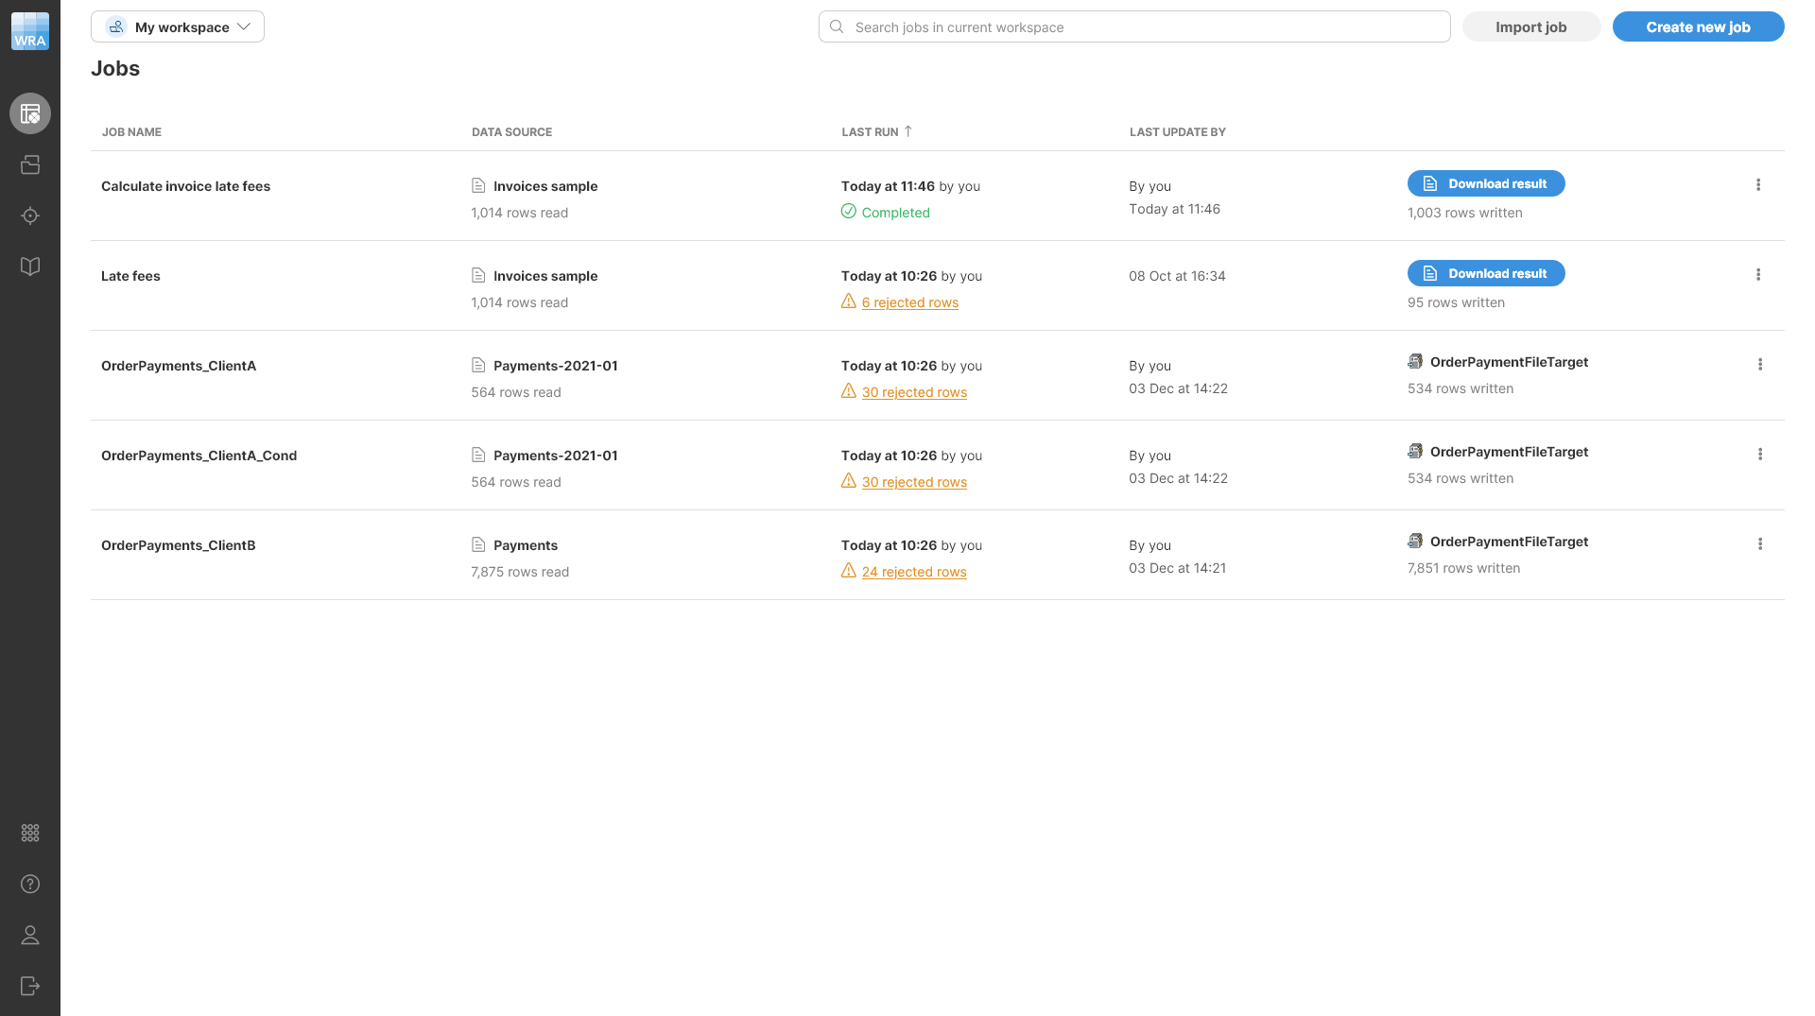
Task: Open the Jobs panel in the sidebar
Action: click(x=29, y=113)
